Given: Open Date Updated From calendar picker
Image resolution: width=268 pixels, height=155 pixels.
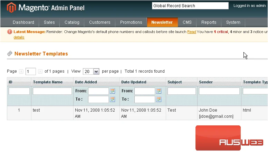Looking at the screenshot, I should 159,91.
